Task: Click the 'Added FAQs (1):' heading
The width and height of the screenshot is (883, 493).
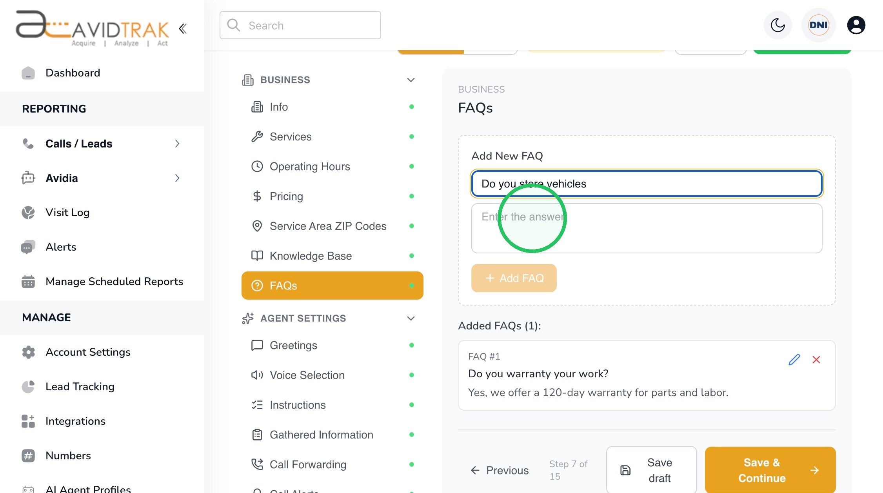Action: pyautogui.click(x=500, y=326)
